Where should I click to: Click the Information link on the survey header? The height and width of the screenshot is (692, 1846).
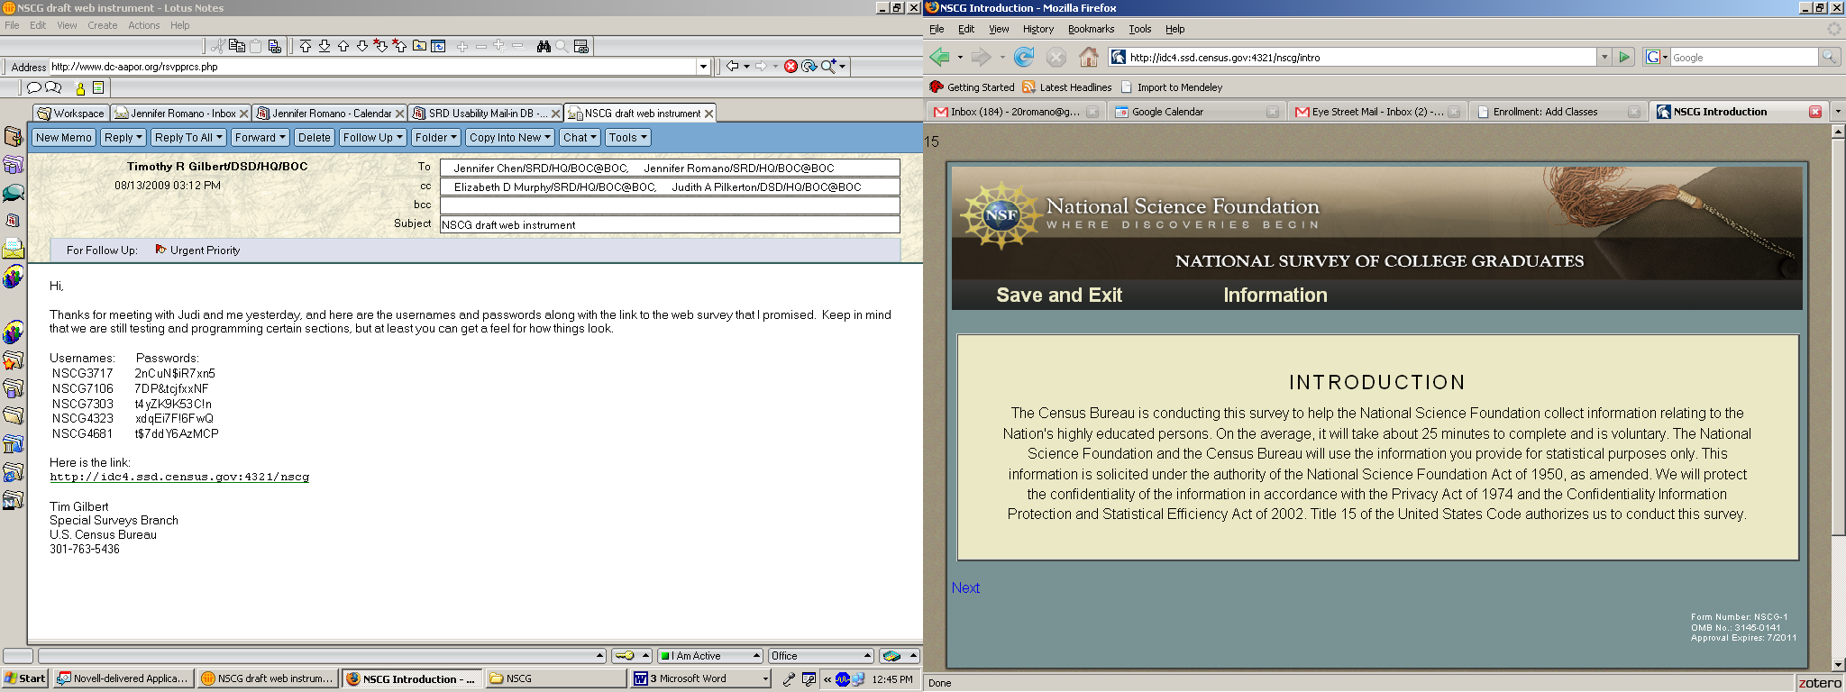1275,295
